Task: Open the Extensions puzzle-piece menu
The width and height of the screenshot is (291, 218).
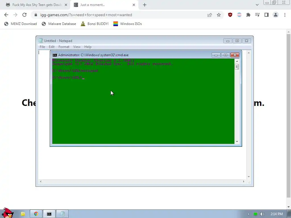Action: (x=248, y=15)
